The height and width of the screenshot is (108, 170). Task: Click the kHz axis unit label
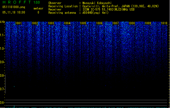pyautogui.click(x=2, y=22)
